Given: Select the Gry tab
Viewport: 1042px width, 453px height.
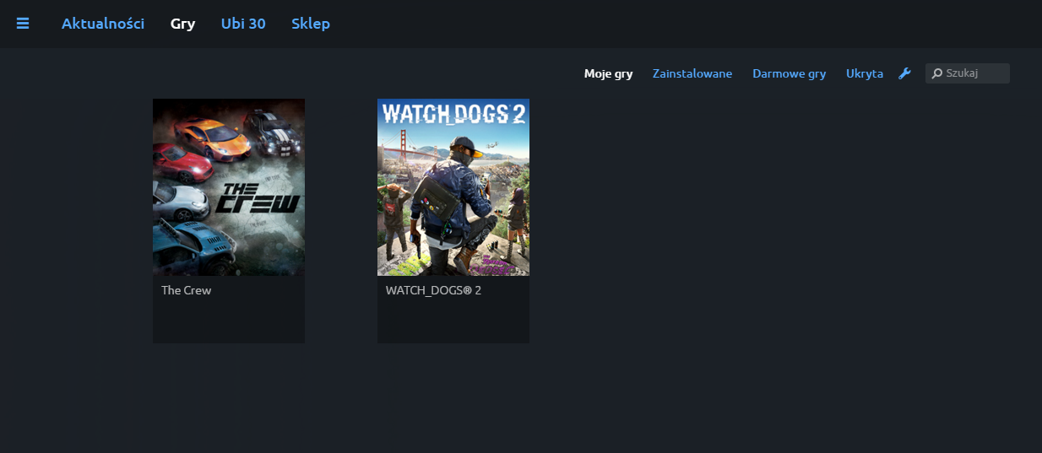Looking at the screenshot, I should [182, 24].
